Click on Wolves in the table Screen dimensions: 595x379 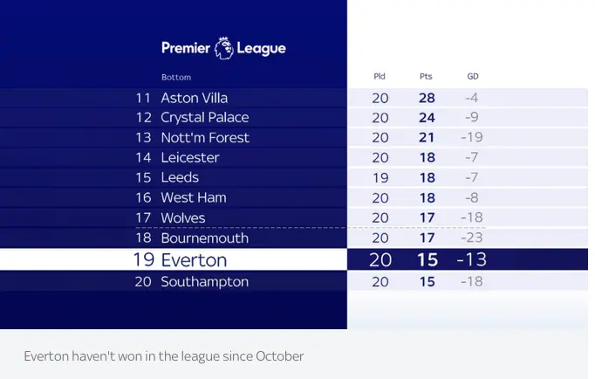click(183, 218)
